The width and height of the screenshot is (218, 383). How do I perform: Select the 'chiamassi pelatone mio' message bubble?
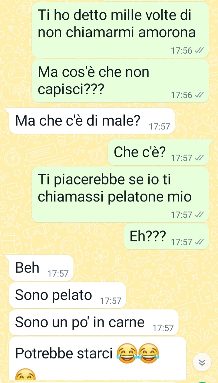[120, 195]
